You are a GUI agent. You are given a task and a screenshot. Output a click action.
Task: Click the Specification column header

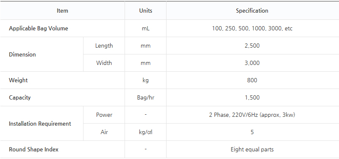(x=252, y=11)
